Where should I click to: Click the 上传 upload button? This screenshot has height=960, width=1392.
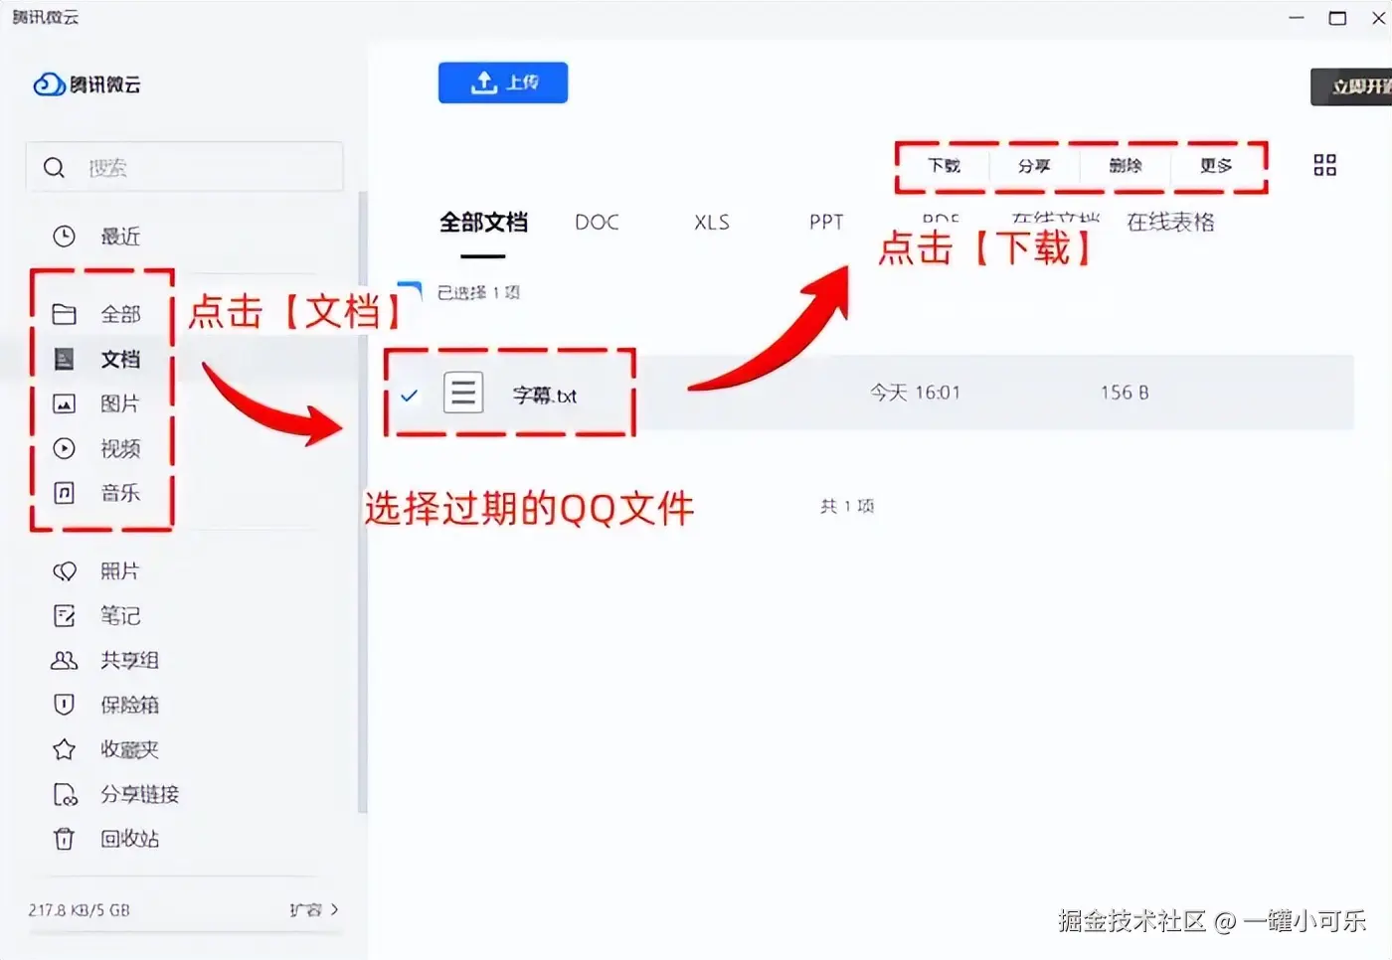pos(503,82)
